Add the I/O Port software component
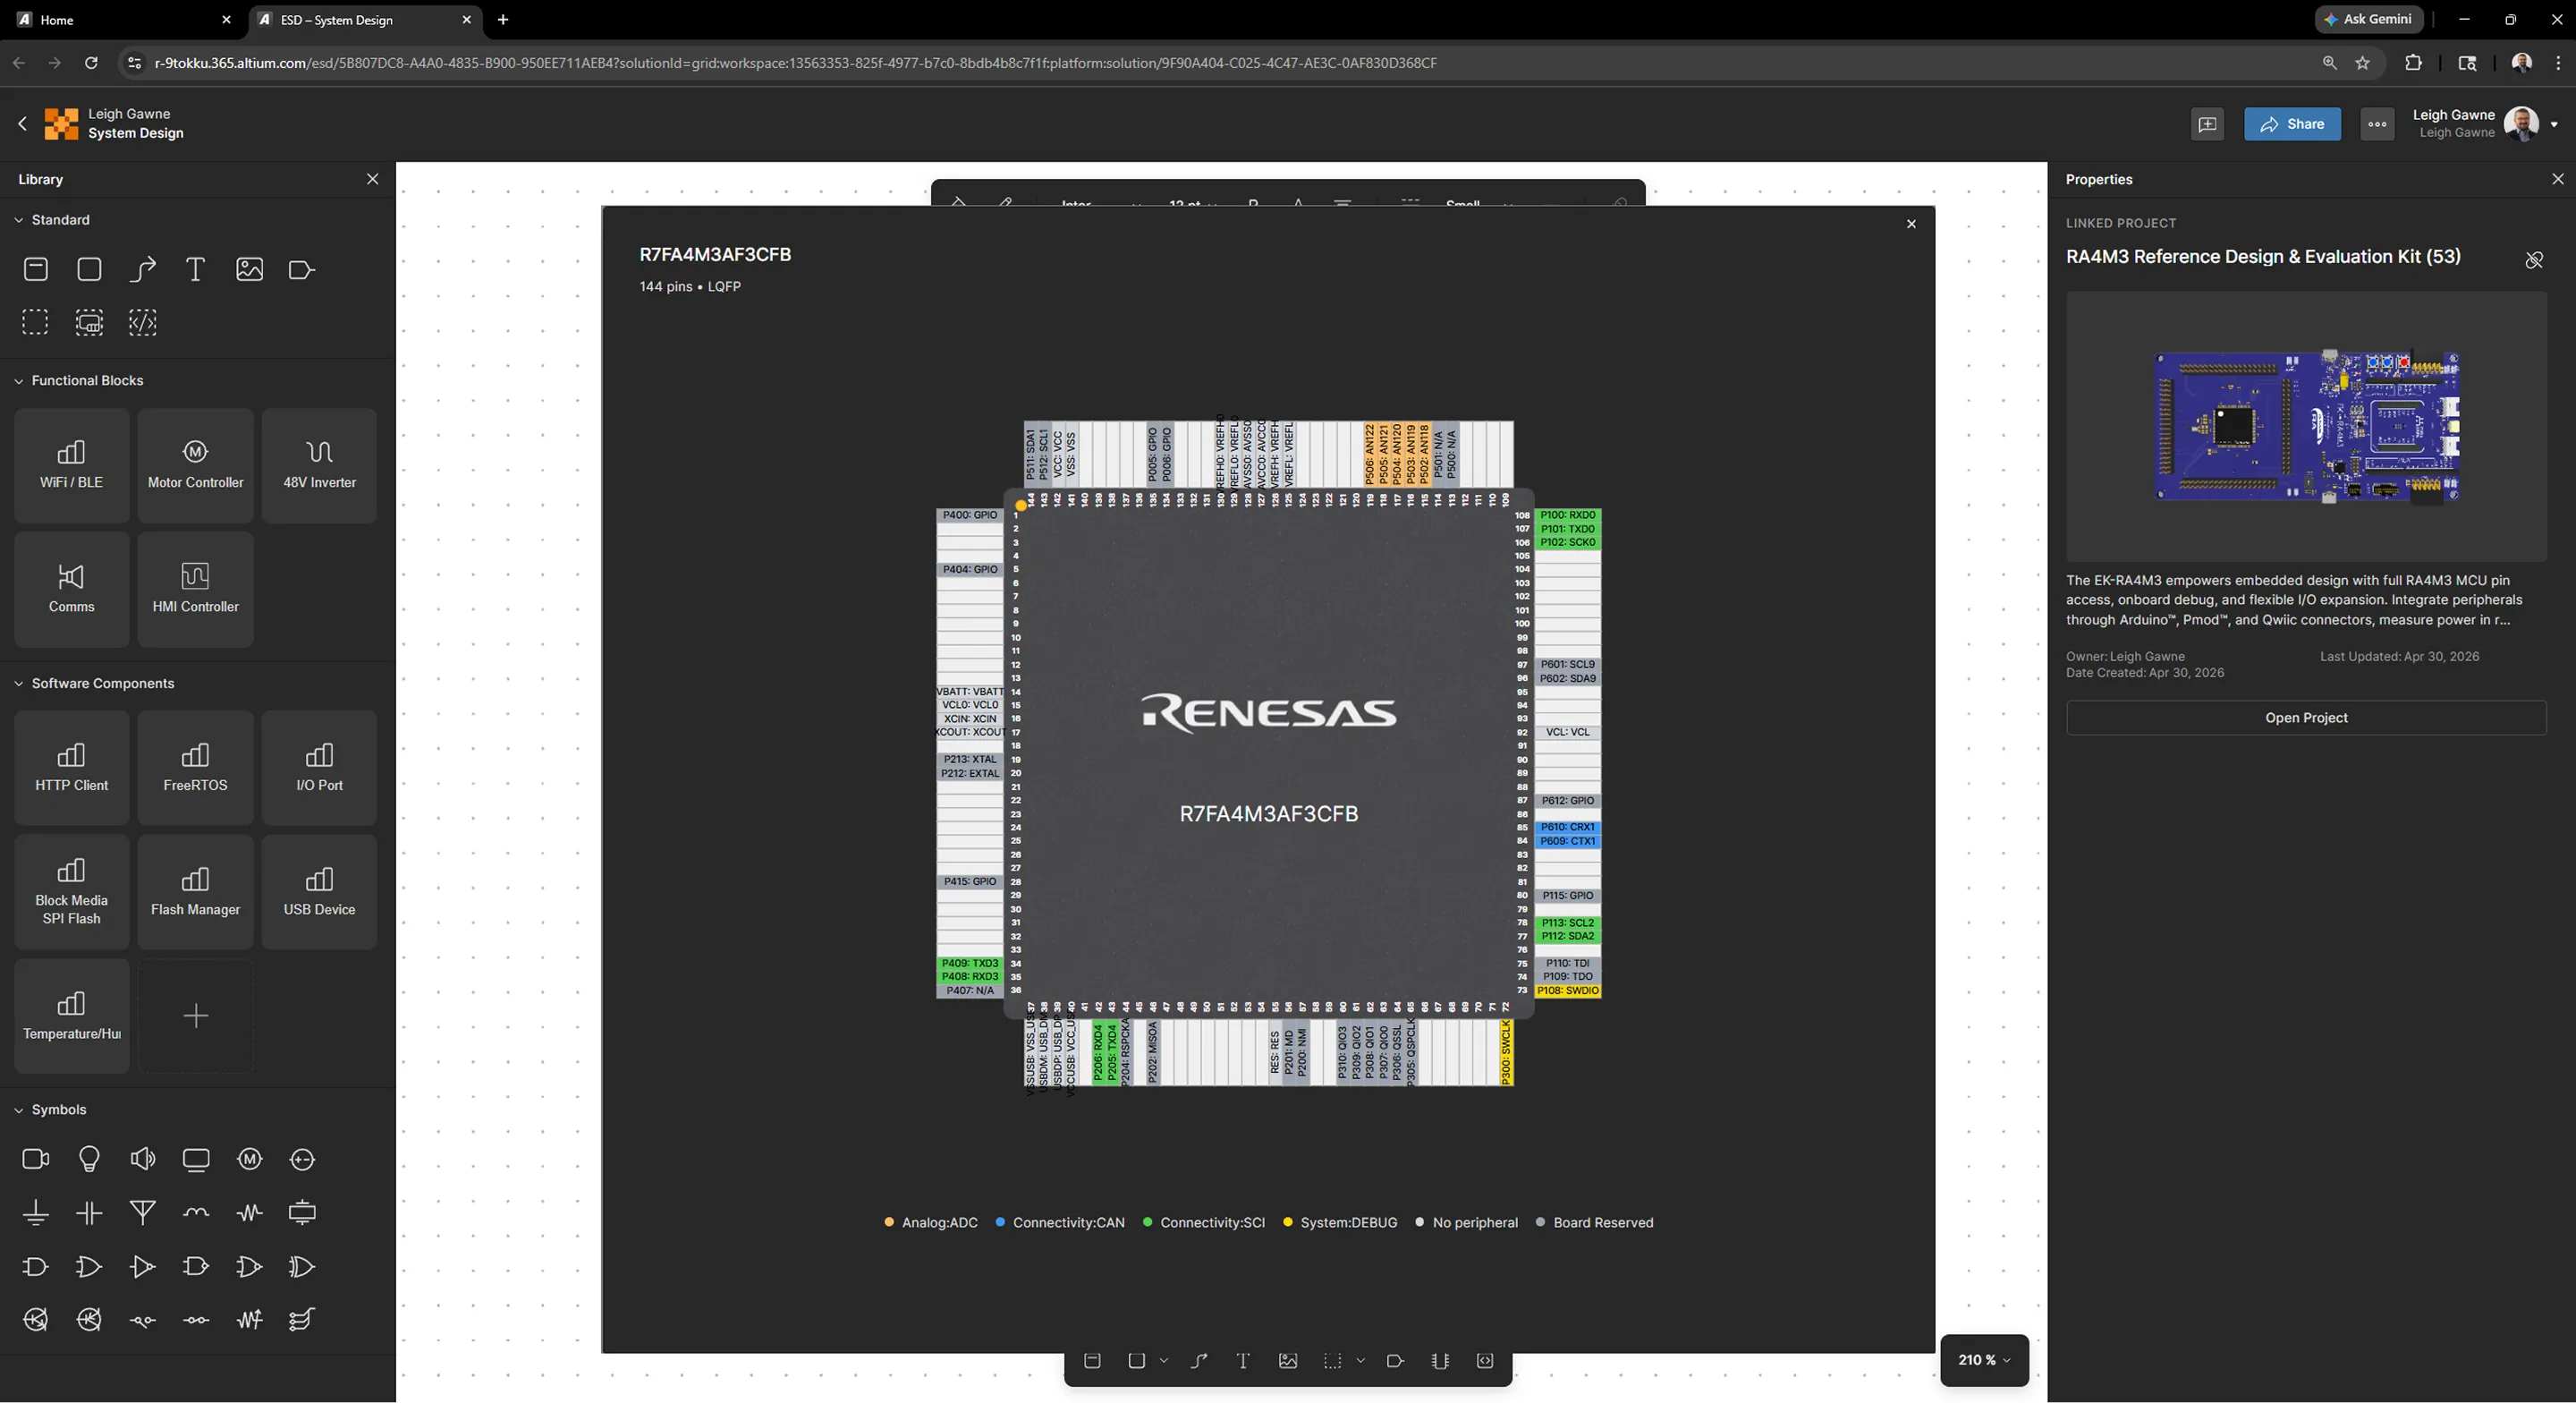This screenshot has width=2576, height=1403. point(320,768)
